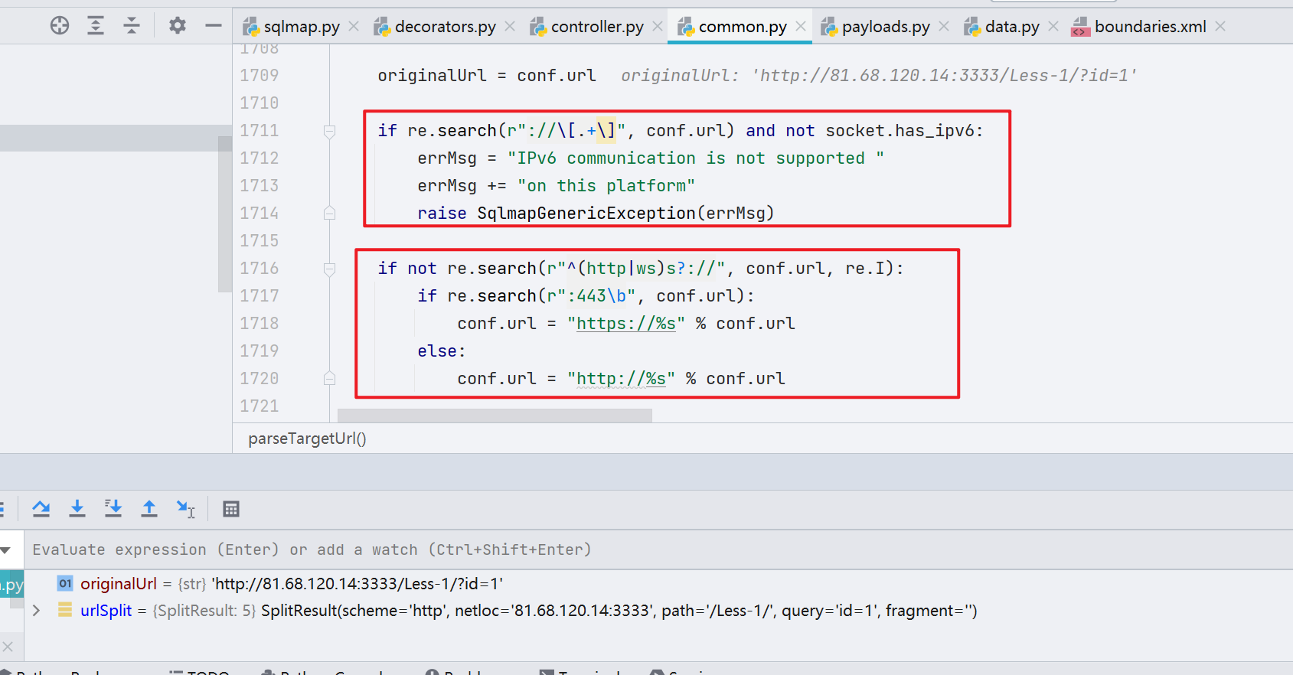Collapse code fold at line 1716
The image size is (1293, 675).
pos(329,269)
